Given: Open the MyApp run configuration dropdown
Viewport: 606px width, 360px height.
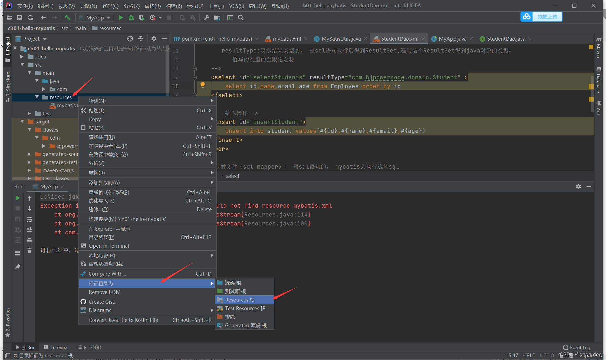Looking at the screenshot, I should point(94,18).
